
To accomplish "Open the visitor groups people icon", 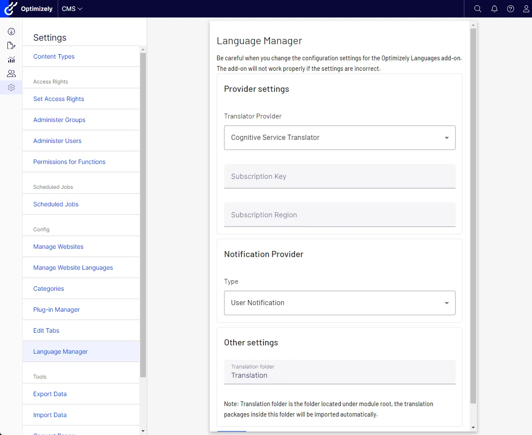I will [x=11, y=73].
